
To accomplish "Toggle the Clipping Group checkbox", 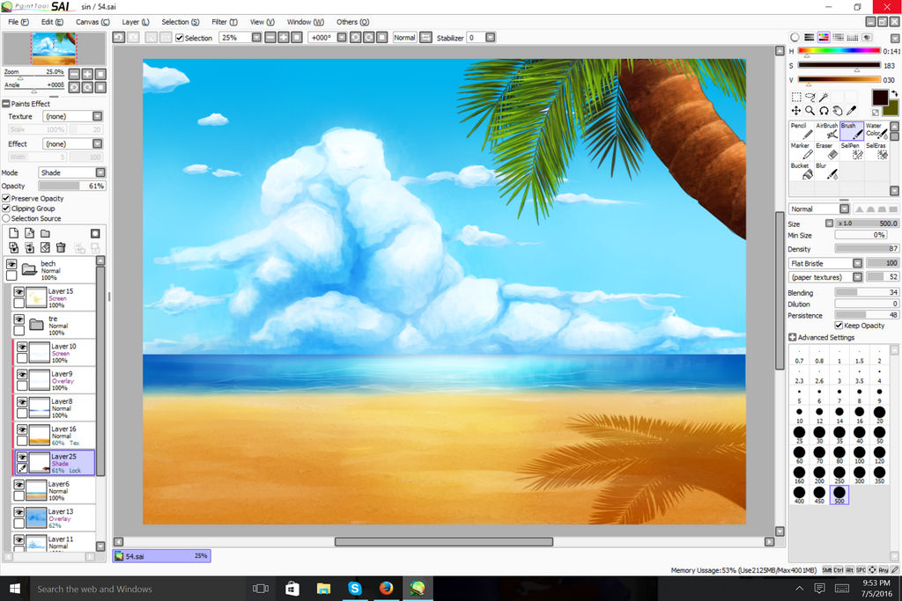I will click(x=6, y=209).
